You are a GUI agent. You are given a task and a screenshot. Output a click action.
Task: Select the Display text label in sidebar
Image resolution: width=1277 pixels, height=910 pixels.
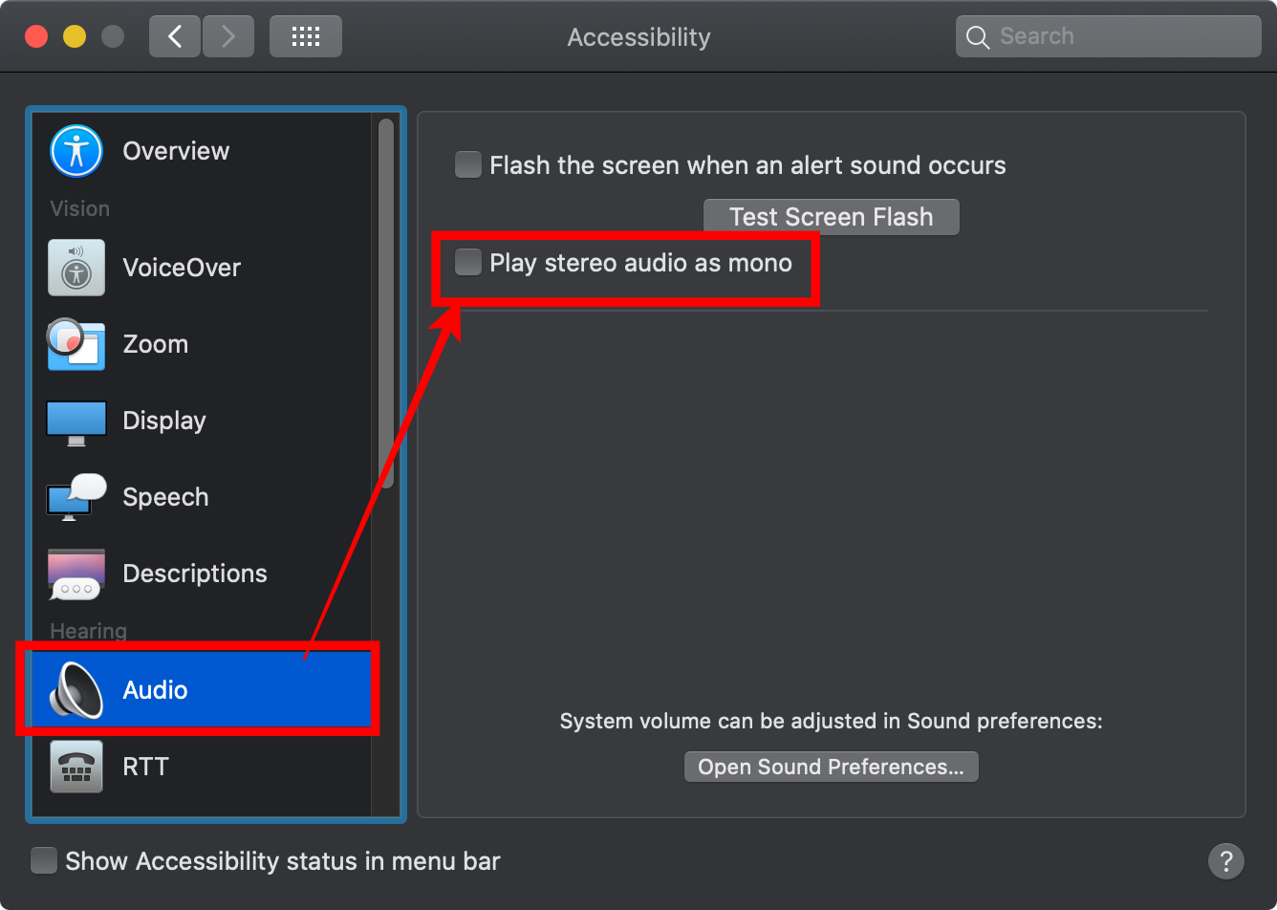click(x=164, y=421)
